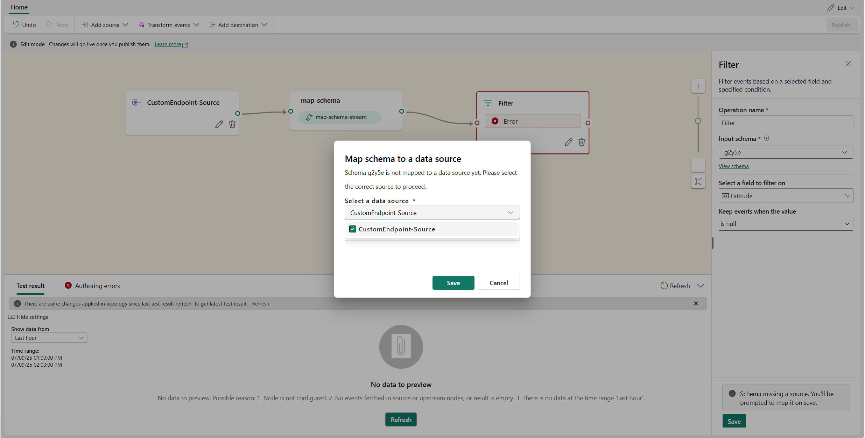This screenshot has width=865, height=438.
Task: Click the Operation name input field
Action: (786, 123)
